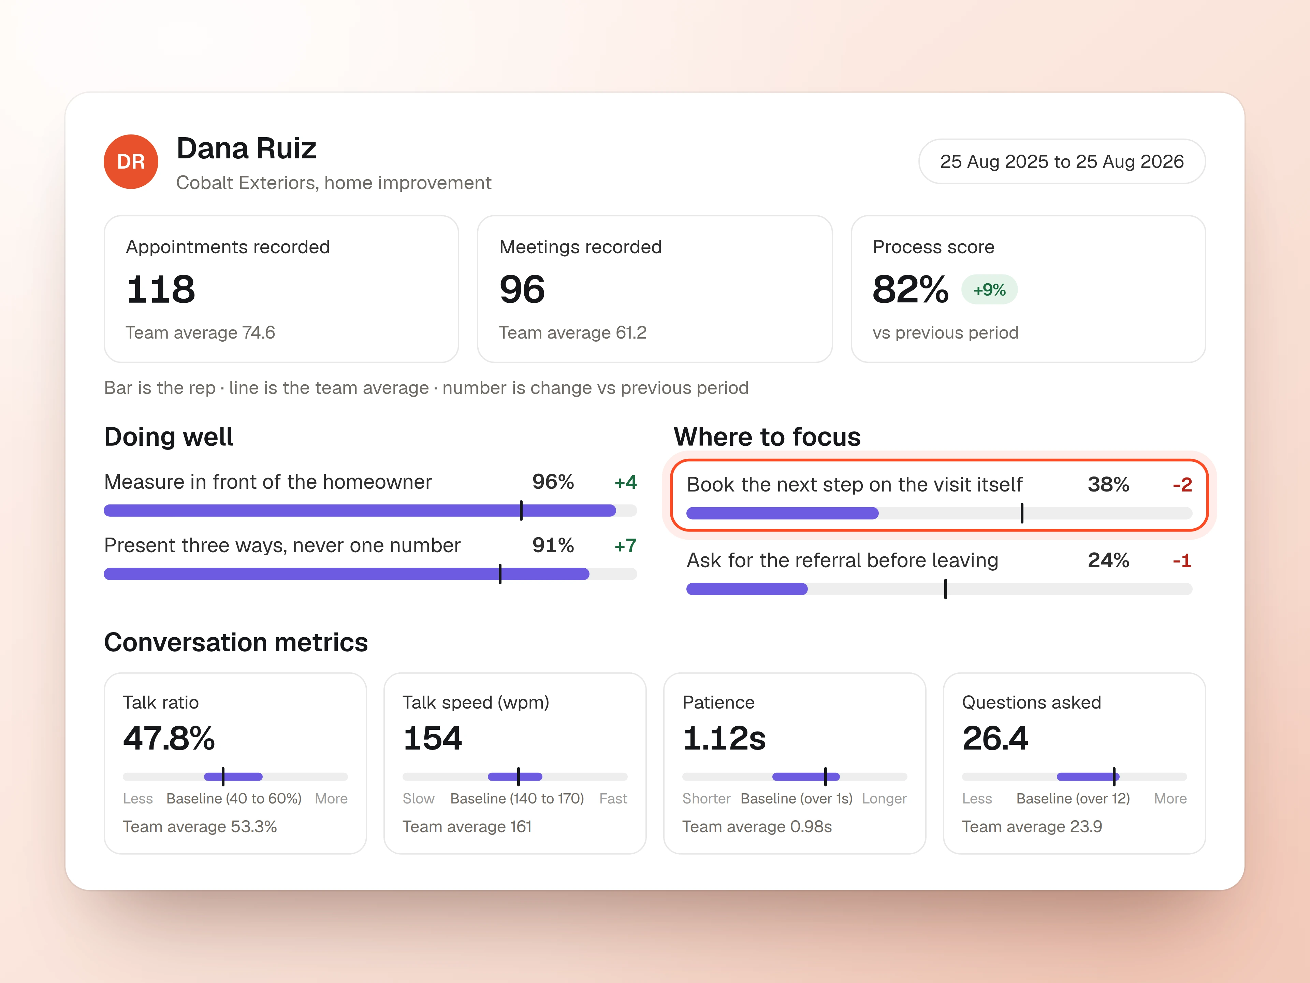Click the 82% process score value
Screen dimensions: 1310x983
coord(910,290)
